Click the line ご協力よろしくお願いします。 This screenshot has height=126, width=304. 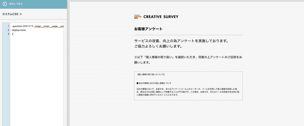[x=158, y=47]
